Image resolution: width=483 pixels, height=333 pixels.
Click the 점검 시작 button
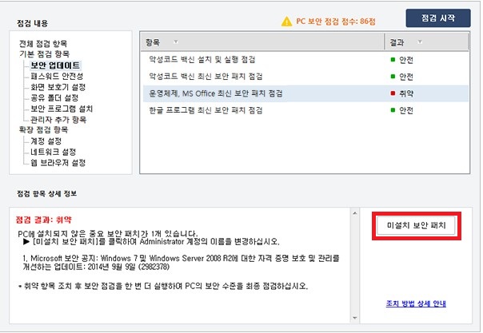(x=437, y=18)
